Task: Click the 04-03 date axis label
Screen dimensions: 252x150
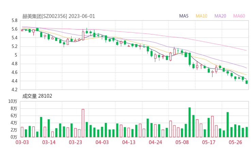Action: coord(102,142)
